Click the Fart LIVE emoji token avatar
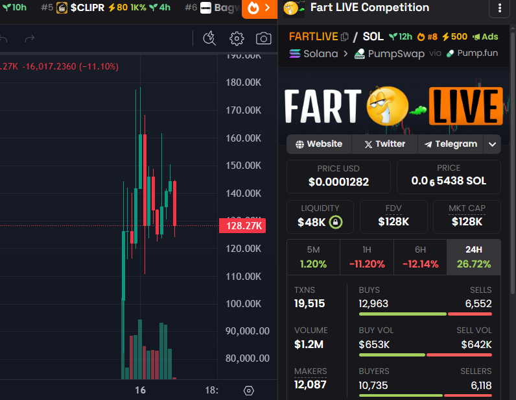Viewport: 516px width, 400px height. coord(293,8)
